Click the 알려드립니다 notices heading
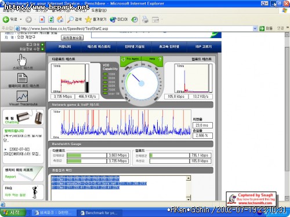 click(x=14, y=131)
